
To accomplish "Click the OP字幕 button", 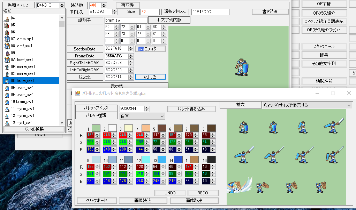I will pos(324,4).
